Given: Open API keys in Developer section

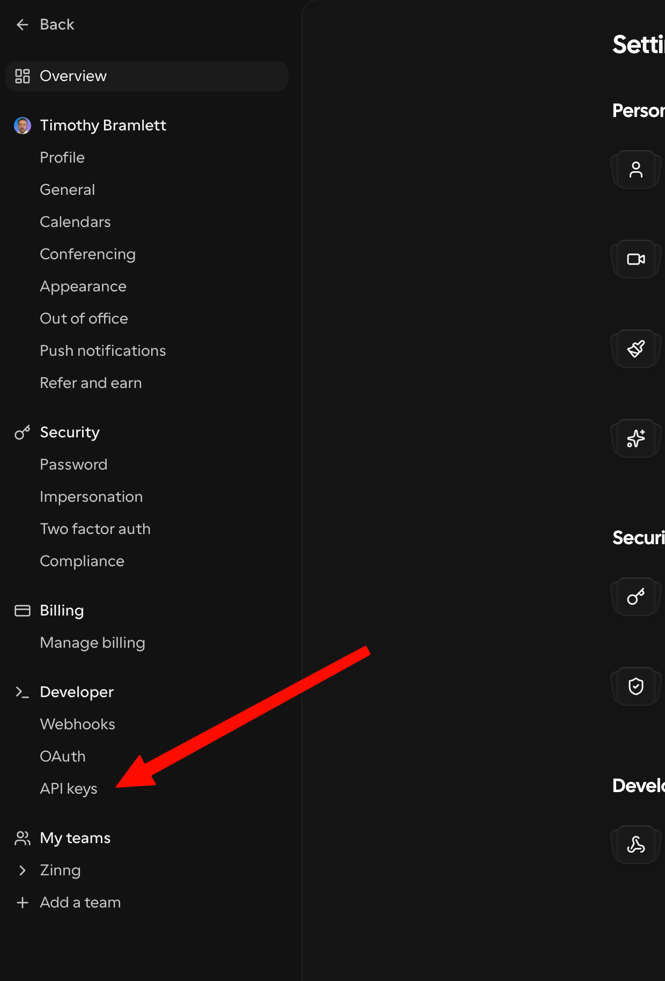Looking at the screenshot, I should point(69,789).
